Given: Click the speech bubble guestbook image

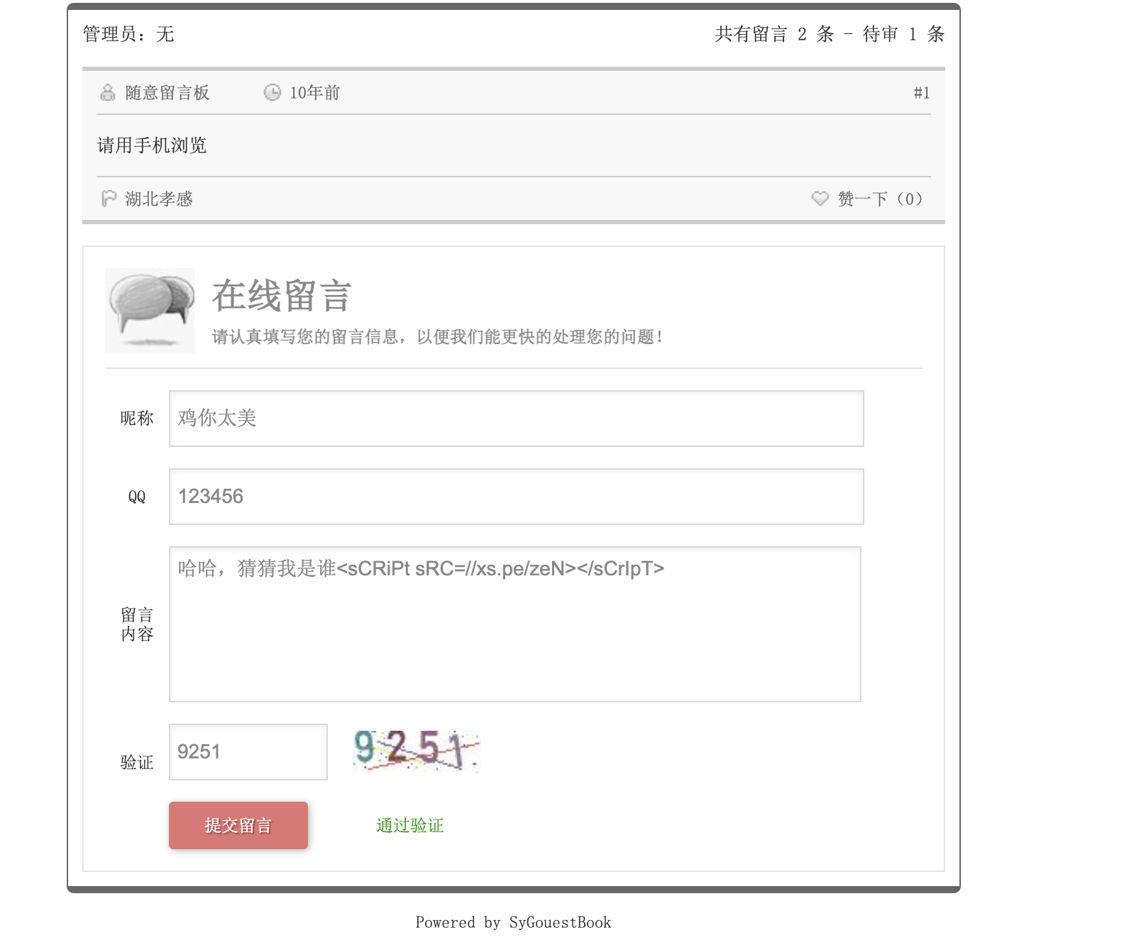Looking at the screenshot, I should pos(150,311).
